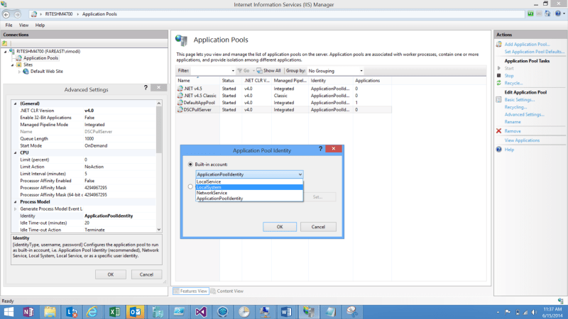Collapse the Sites tree node

tap(13, 65)
